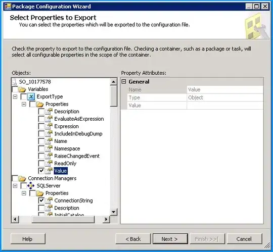Check the ReadOnly property checkbox

click(41, 164)
